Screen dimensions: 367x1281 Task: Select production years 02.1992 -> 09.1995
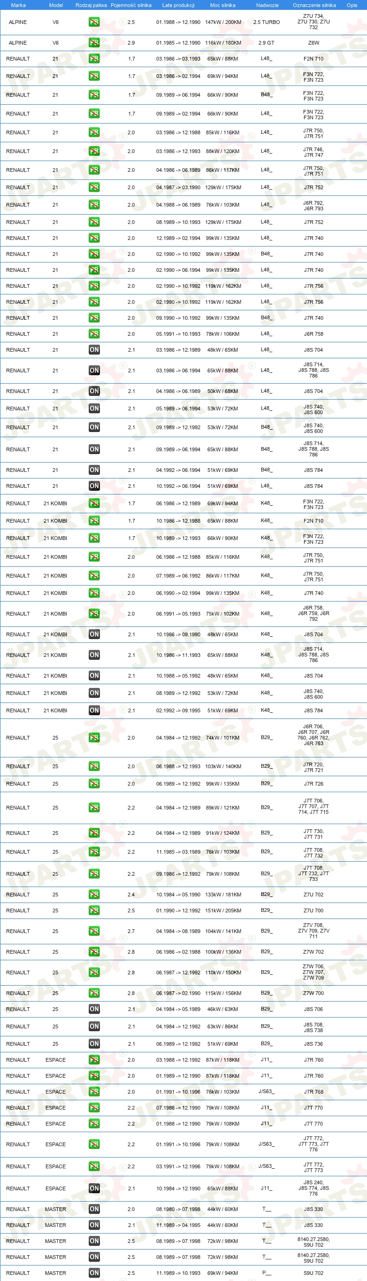[x=178, y=710]
